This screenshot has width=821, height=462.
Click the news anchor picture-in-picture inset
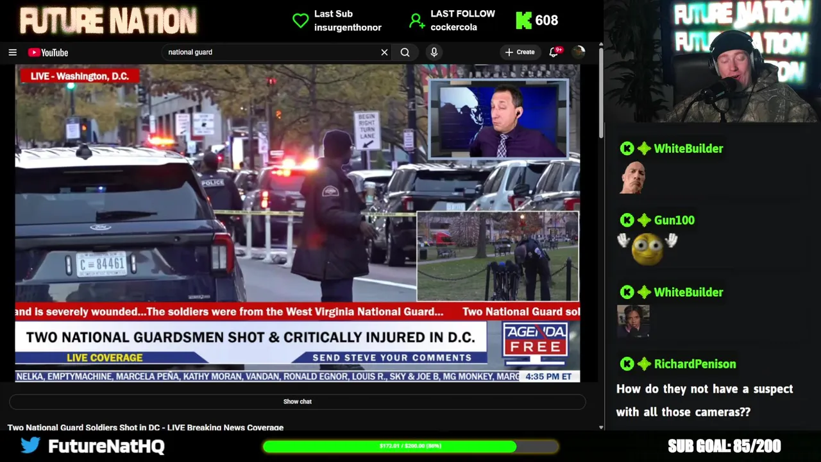498,119
